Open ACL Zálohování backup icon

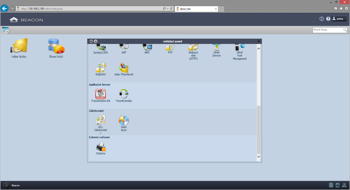coord(100,120)
